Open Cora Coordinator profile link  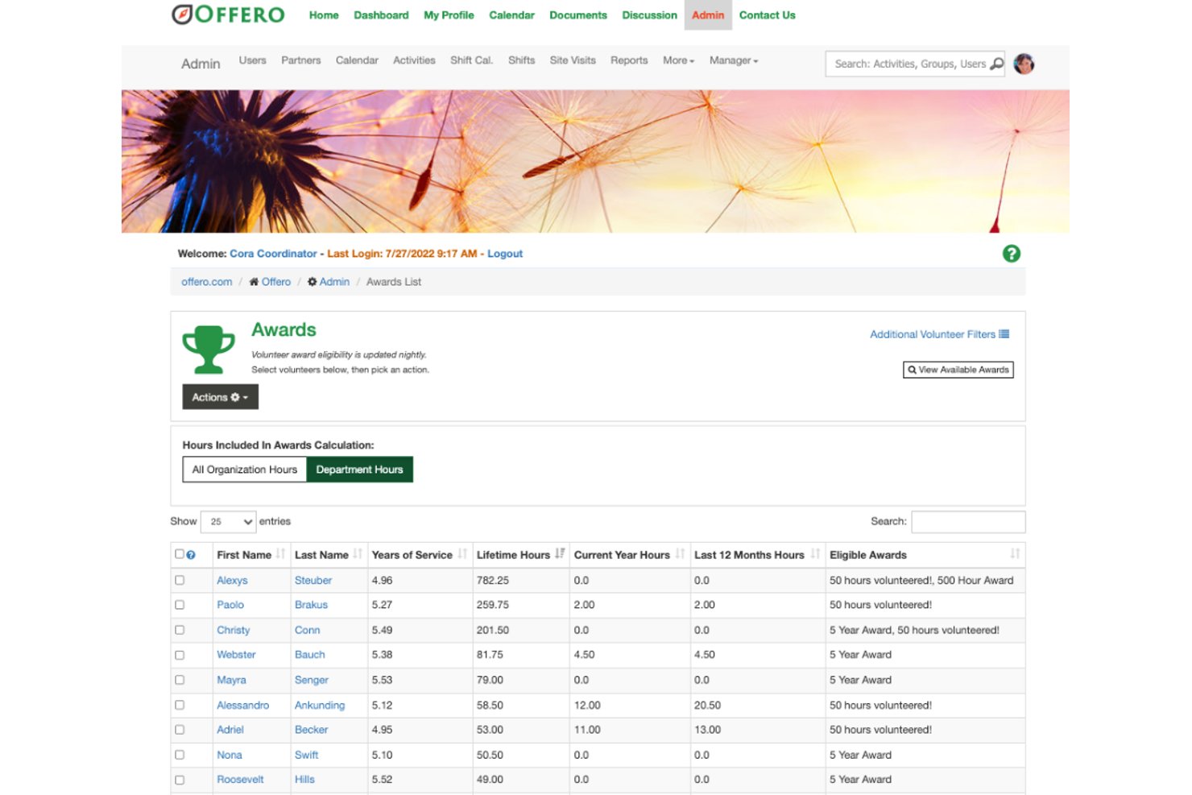click(273, 254)
